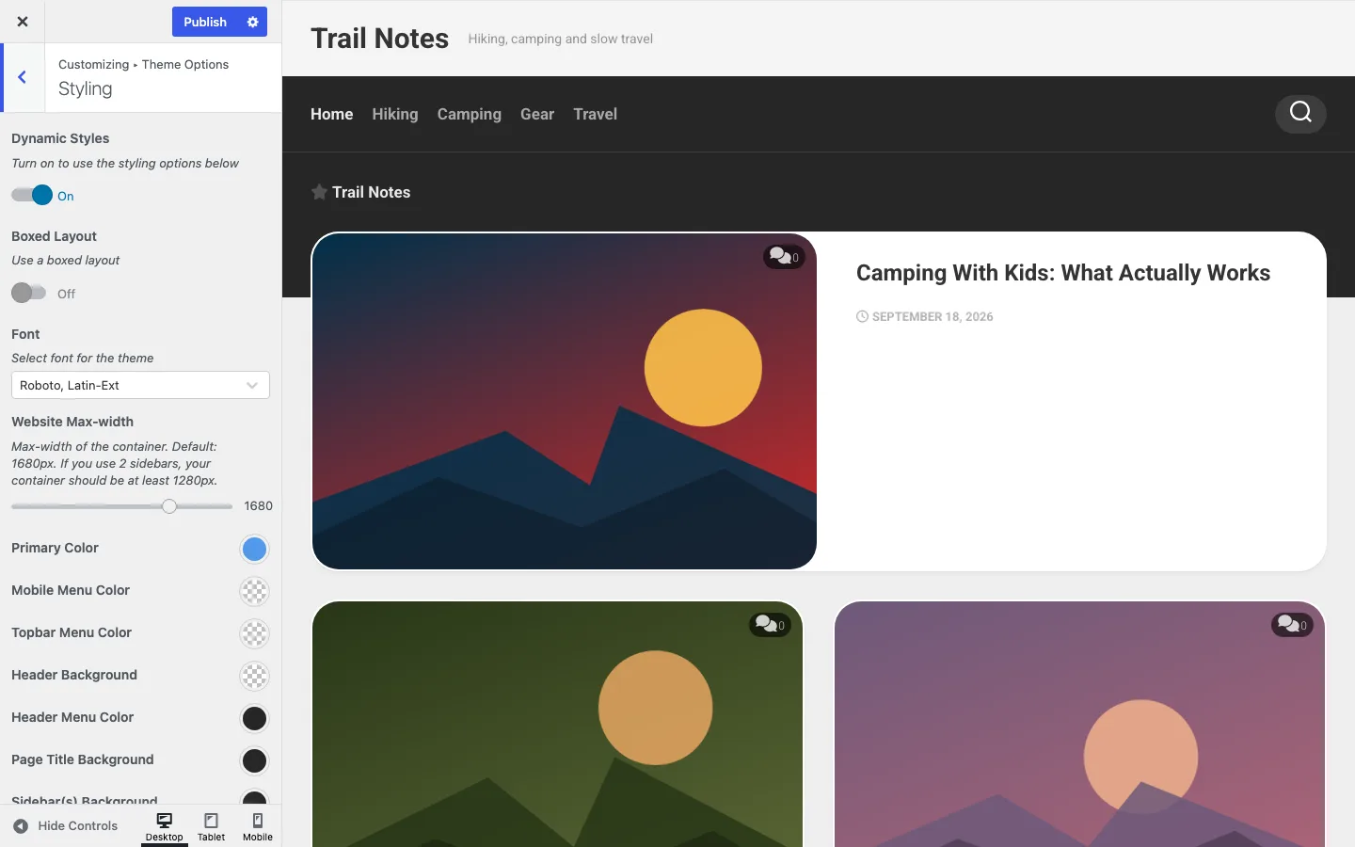Image resolution: width=1355 pixels, height=847 pixels.
Task: Click the clock icon next to September 18 date
Action: pyautogui.click(x=862, y=316)
